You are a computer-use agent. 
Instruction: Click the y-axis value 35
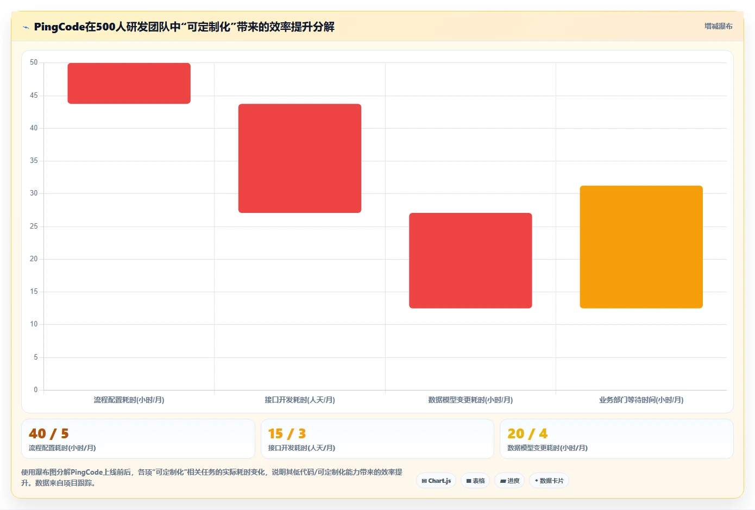(34, 161)
